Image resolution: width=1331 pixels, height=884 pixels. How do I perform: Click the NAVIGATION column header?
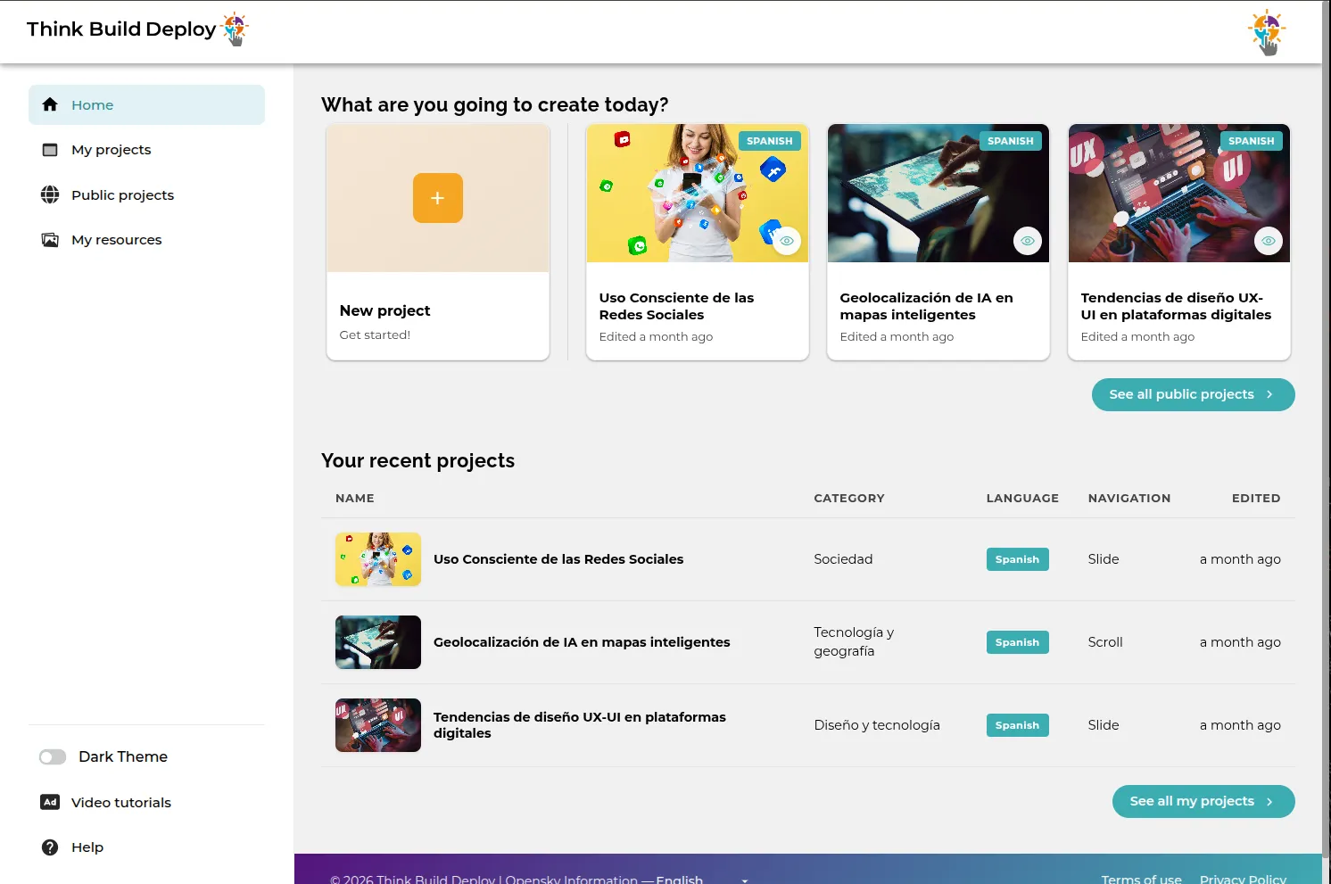point(1129,499)
